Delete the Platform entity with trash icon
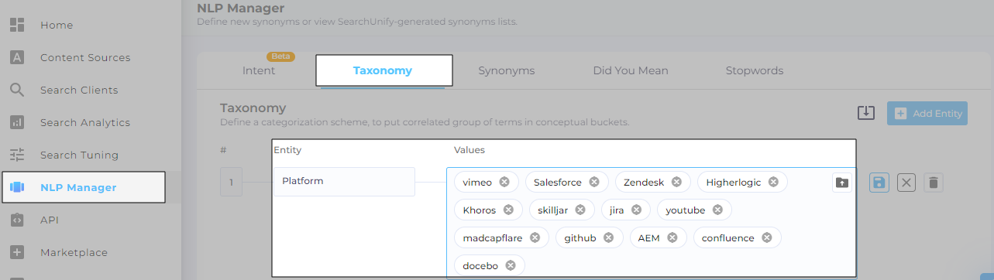The image size is (994, 280). coord(934,183)
